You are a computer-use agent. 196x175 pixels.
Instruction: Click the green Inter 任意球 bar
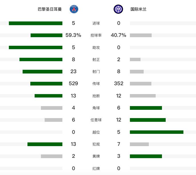tap(148, 120)
